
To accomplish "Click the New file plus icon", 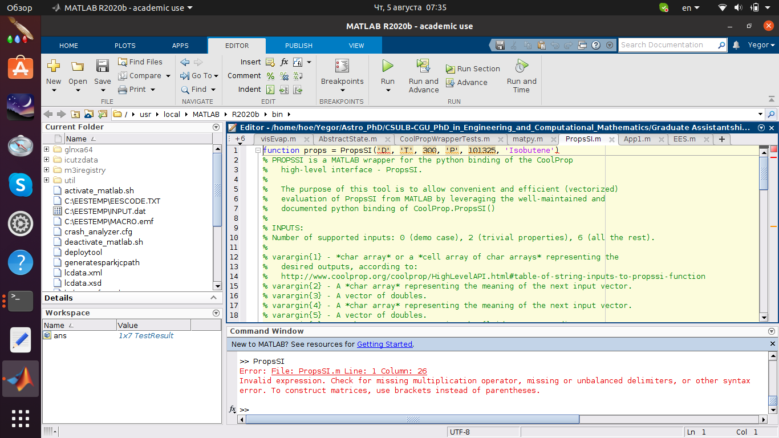I will pyautogui.click(x=54, y=66).
